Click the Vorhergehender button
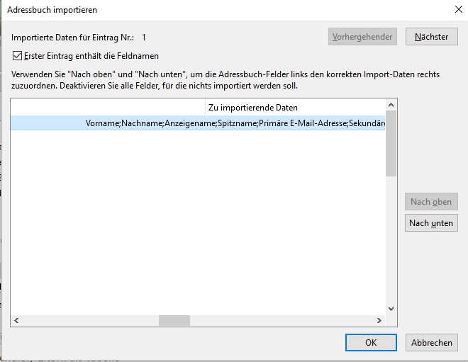468x362 pixels. (x=362, y=37)
